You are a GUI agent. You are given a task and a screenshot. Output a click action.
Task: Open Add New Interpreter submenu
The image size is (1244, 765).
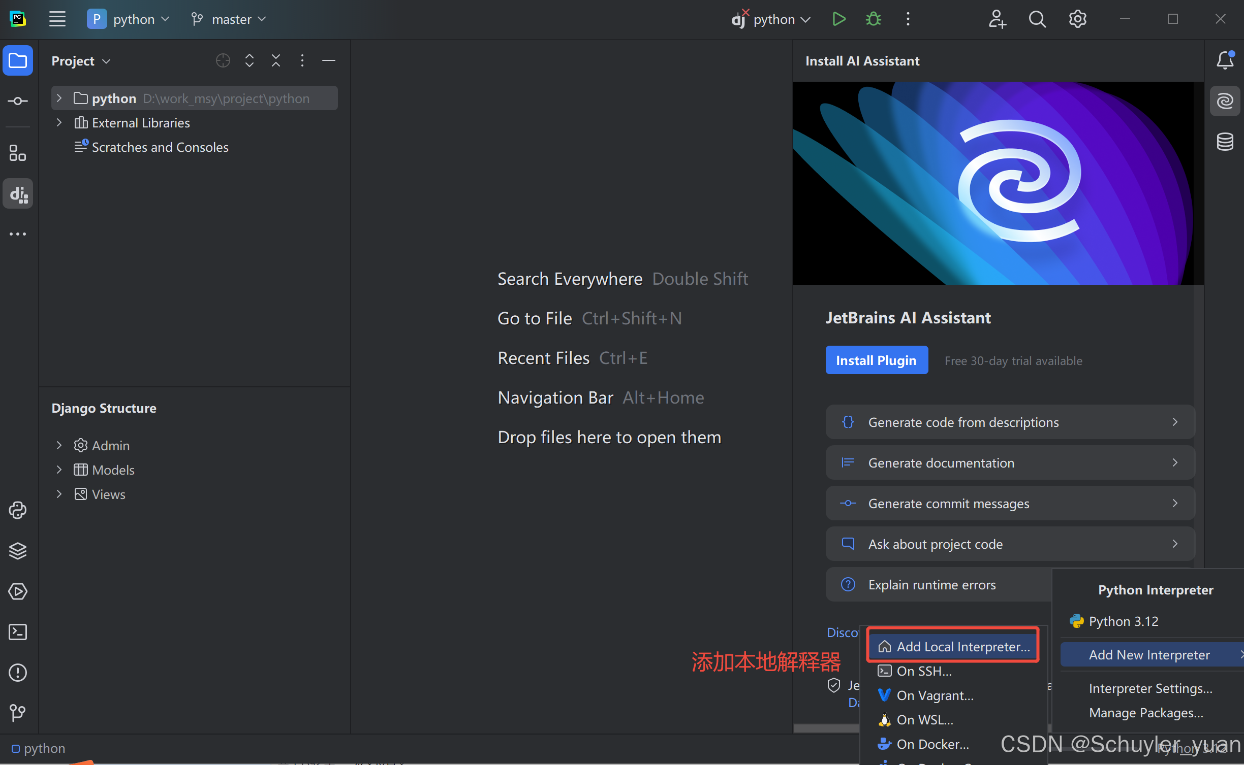(x=1152, y=655)
